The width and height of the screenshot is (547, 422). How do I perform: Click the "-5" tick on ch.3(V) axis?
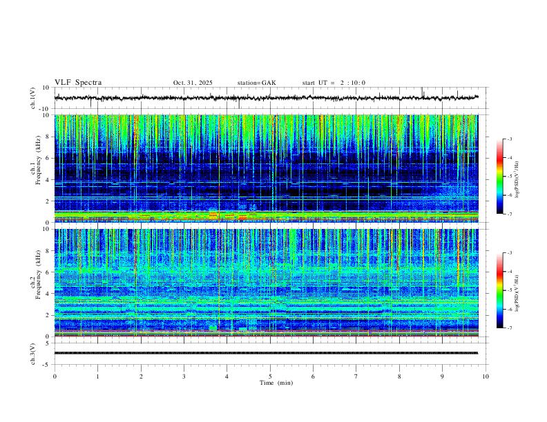pos(47,365)
